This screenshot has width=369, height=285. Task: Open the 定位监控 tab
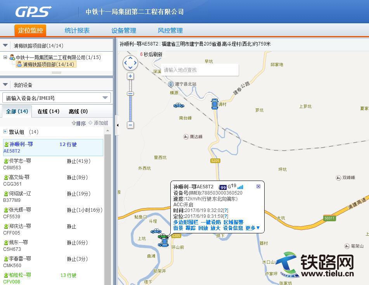30,30
